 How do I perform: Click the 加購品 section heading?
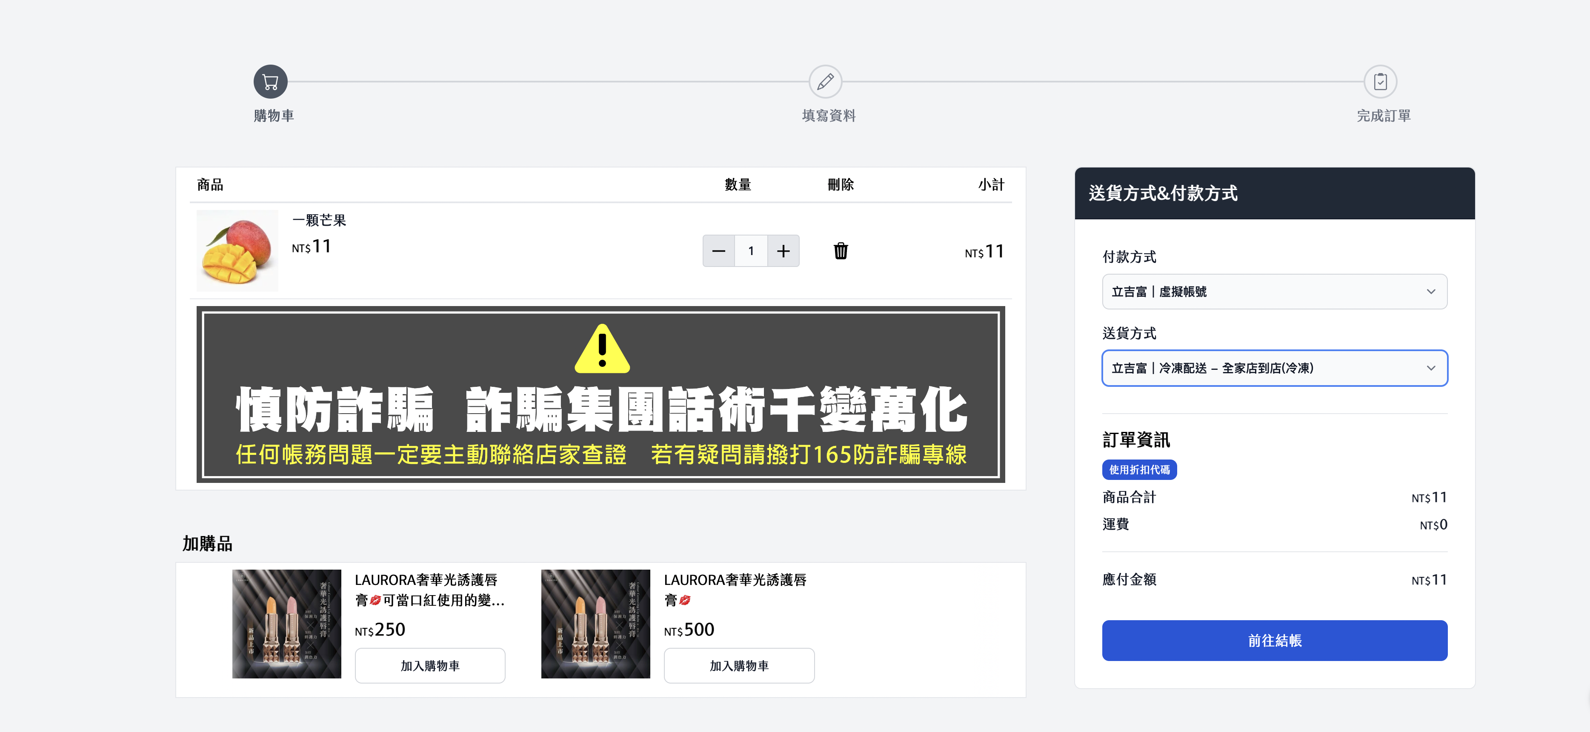207,544
